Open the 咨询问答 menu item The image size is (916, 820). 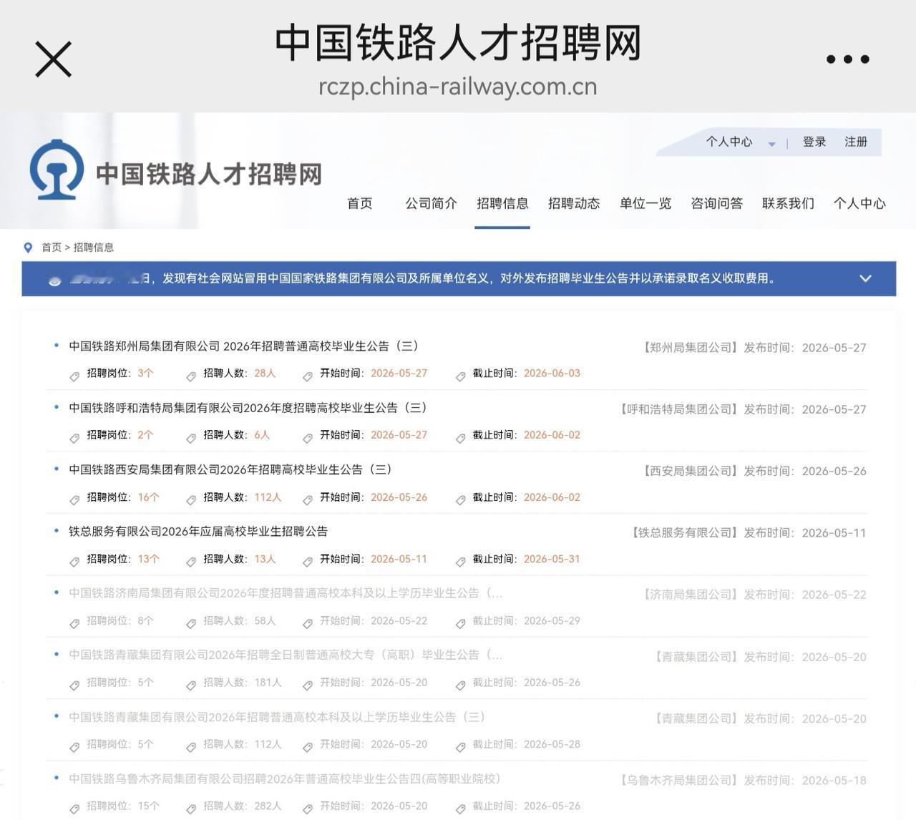tap(716, 203)
